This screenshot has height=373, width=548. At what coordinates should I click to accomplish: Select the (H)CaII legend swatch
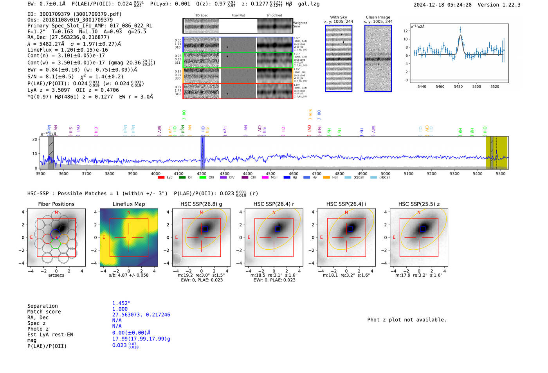point(373,178)
